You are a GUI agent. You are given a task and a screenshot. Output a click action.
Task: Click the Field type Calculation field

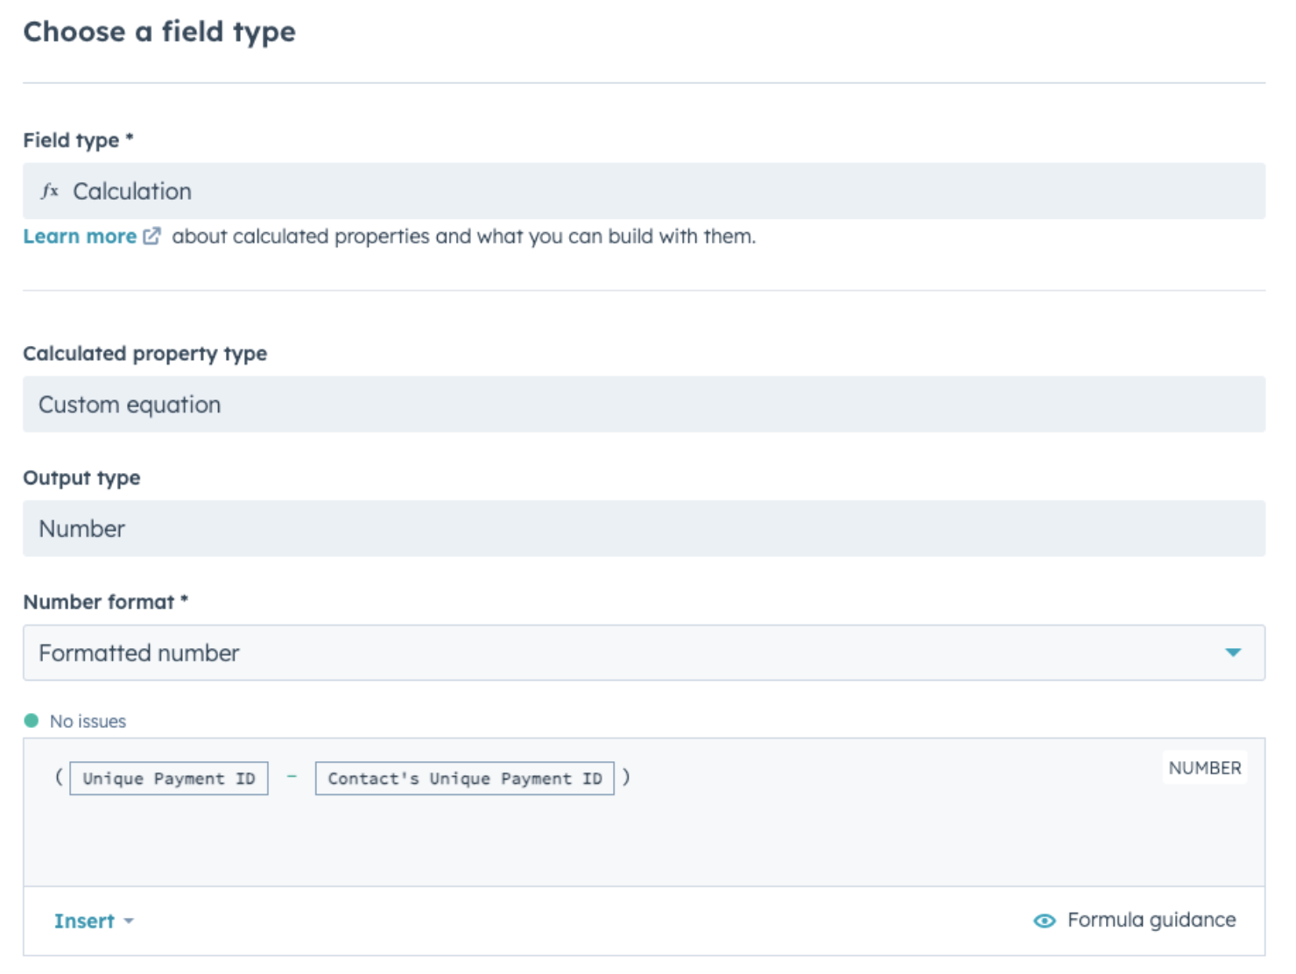(644, 191)
